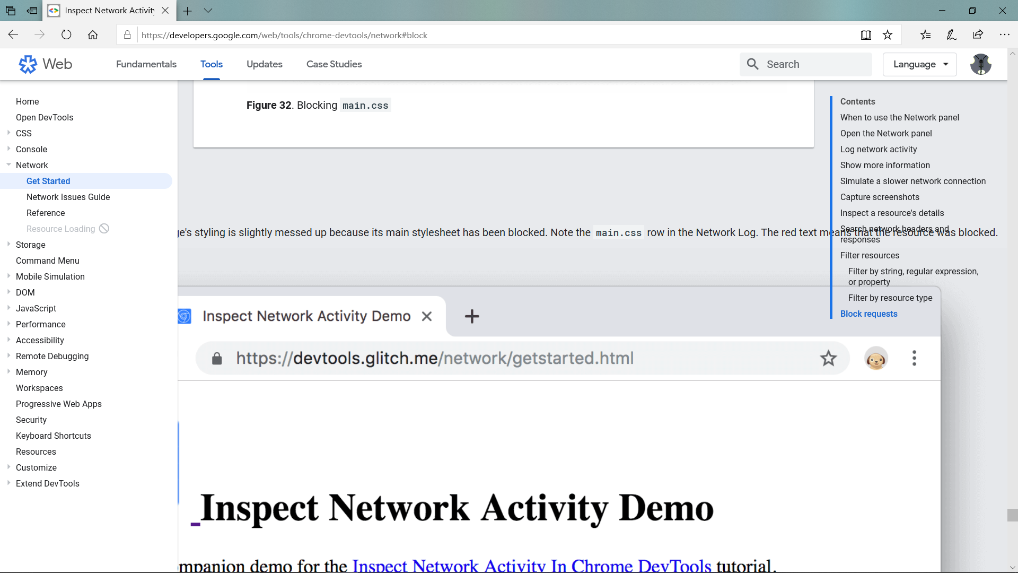Collapse the Network sidebar section
The height and width of the screenshot is (573, 1018).
8,165
